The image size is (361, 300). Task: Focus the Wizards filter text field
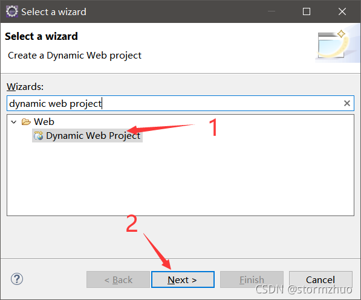coord(180,103)
